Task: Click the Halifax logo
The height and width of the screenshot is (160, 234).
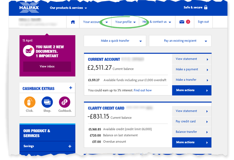Action: [x=29, y=7]
